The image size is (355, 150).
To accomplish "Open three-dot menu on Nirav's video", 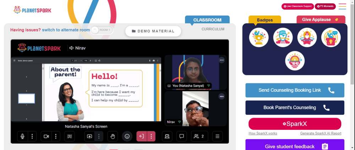I will click(x=222, y=96).
